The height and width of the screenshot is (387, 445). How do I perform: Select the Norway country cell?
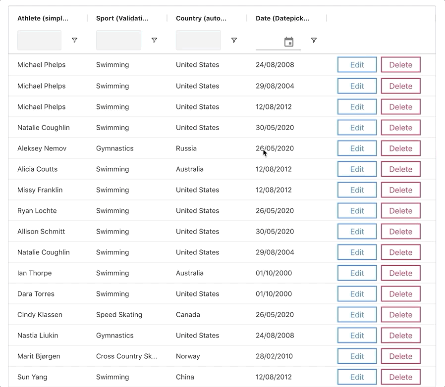click(x=188, y=356)
